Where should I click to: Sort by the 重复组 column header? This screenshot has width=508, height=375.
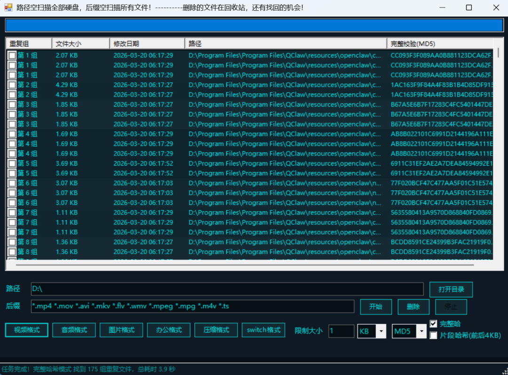pyautogui.click(x=29, y=43)
